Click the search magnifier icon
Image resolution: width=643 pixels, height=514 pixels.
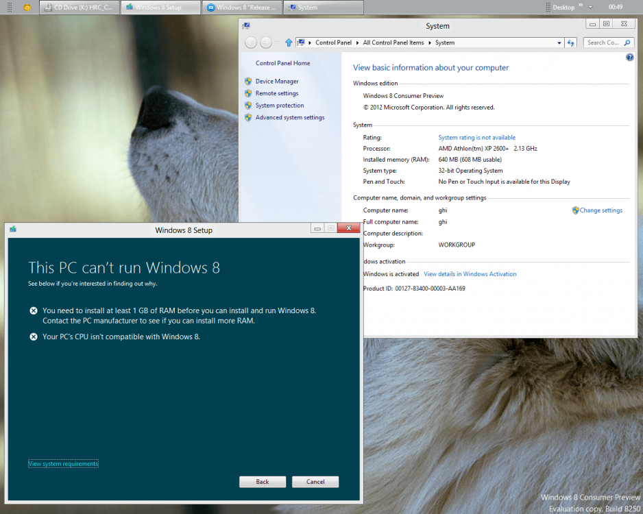pos(627,42)
